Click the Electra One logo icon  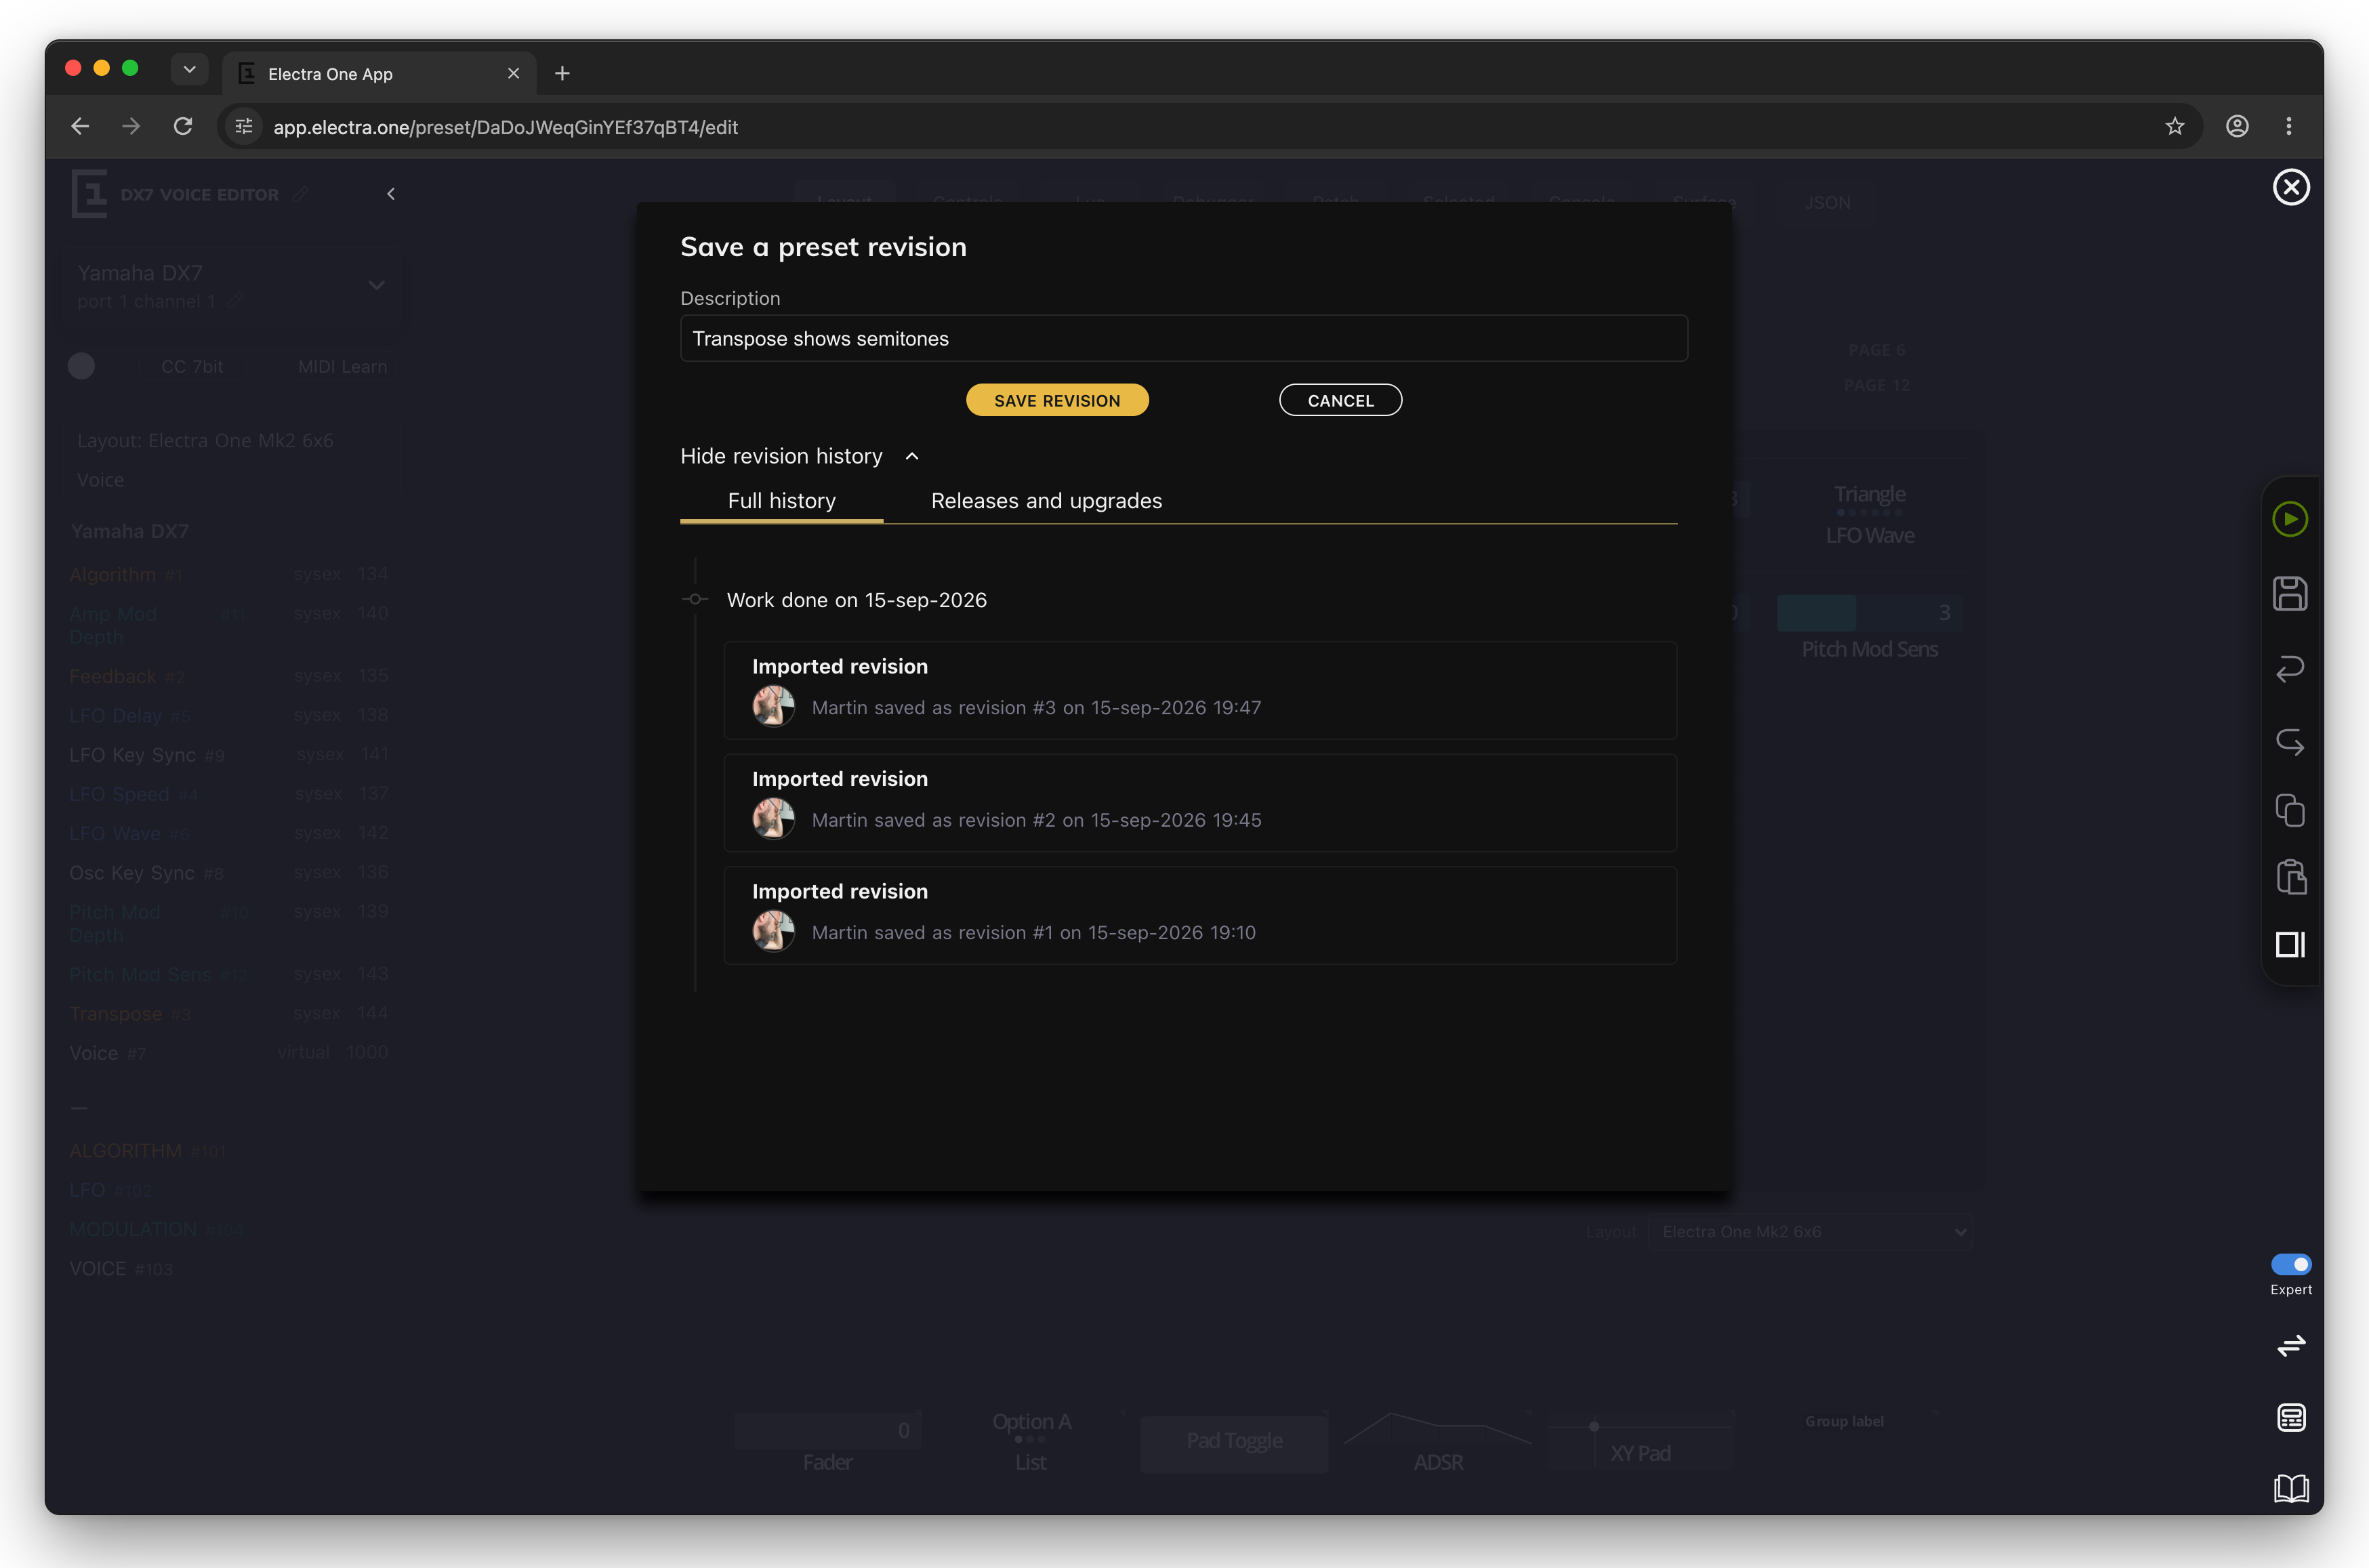tap(89, 194)
